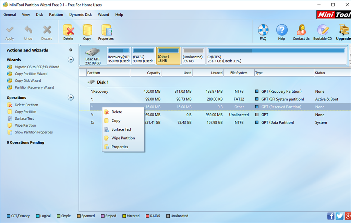Sort by Status column header
351x223 pixels.
[332, 73]
